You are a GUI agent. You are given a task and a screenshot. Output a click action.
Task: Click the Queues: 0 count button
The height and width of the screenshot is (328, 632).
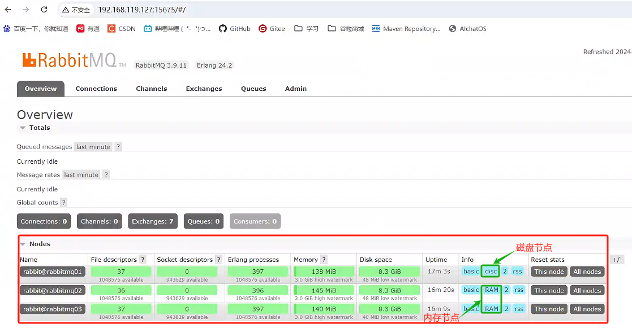(204, 221)
